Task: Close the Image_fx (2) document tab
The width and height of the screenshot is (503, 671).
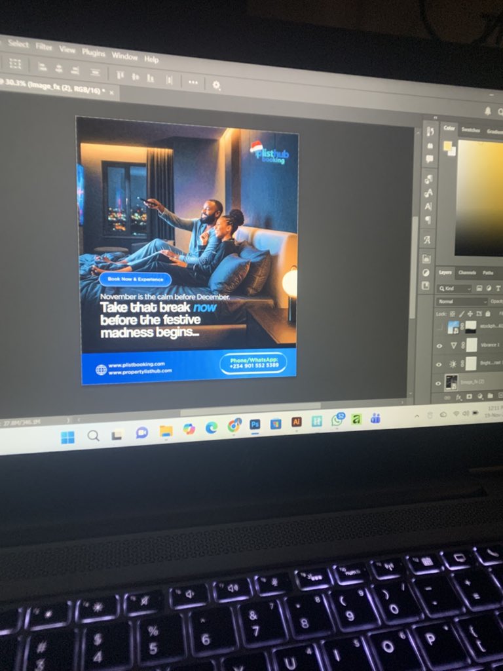Action: tap(111, 92)
